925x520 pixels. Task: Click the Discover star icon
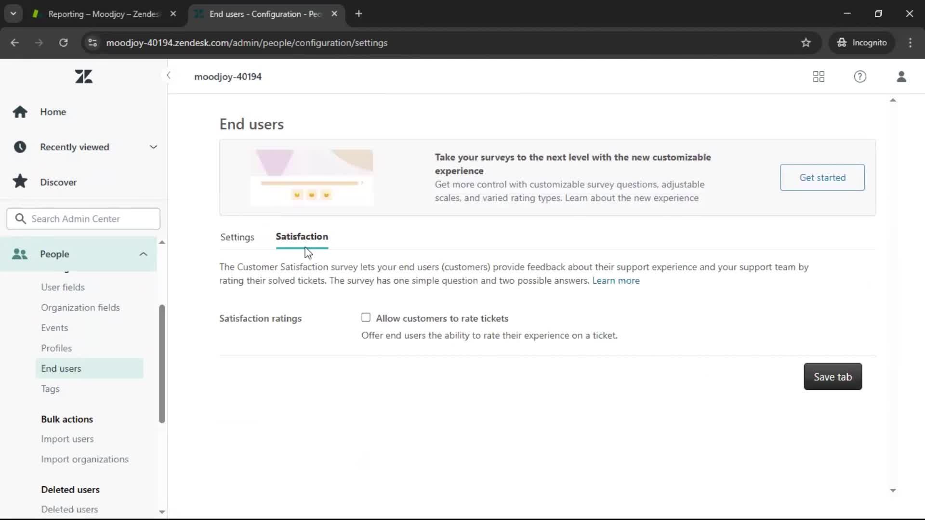(x=20, y=182)
